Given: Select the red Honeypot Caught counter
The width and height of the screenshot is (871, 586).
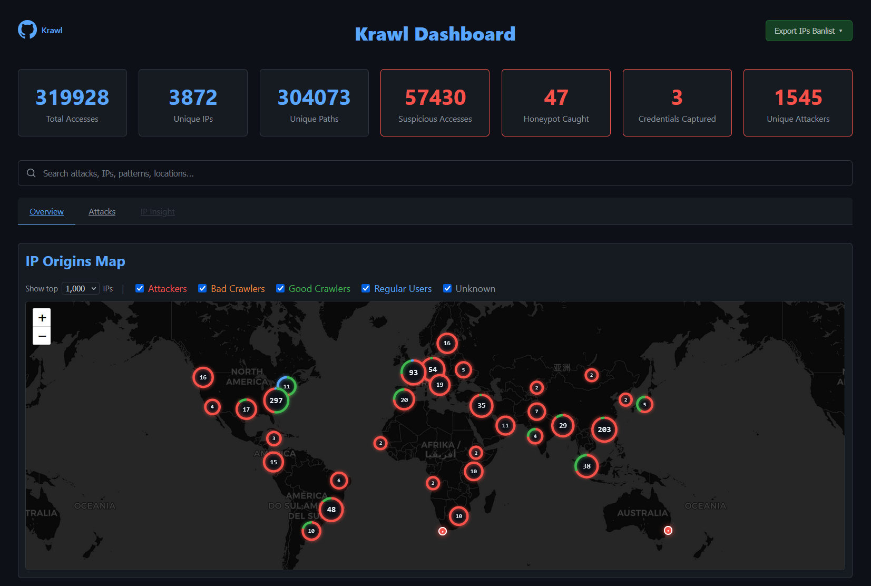Looking at the screenshot, I should point(556,97).
